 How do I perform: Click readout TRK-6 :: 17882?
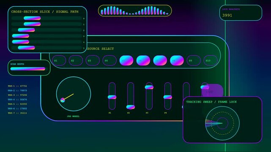[x=17, y=109]
